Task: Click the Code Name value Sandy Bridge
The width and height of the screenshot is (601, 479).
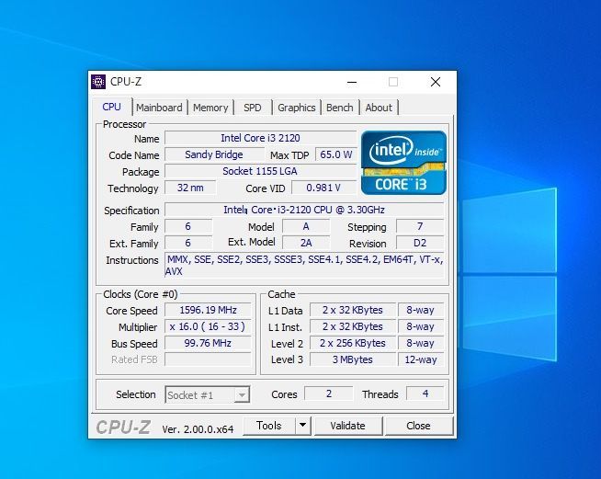Action: [214, 154]
